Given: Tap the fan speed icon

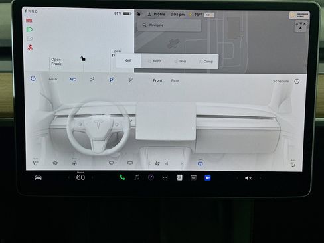Looking at the screenshot, I should click(157, 163).
